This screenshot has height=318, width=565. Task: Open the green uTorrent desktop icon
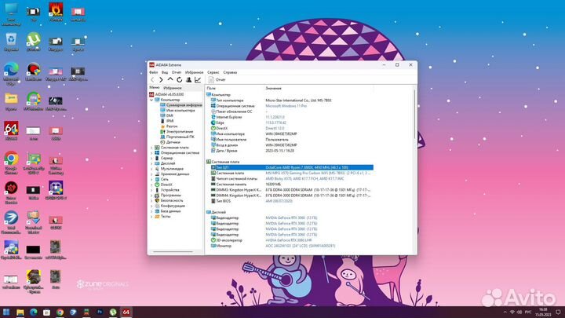[34, 42]
